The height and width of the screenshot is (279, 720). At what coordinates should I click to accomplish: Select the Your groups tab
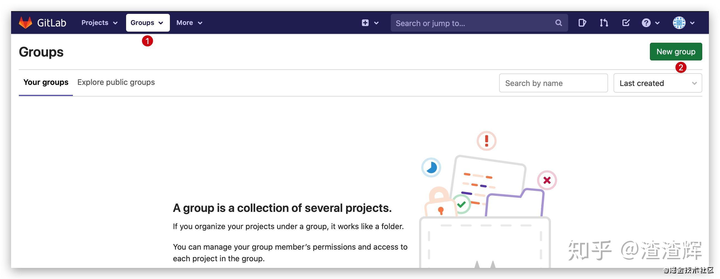[x=45, y=82]
